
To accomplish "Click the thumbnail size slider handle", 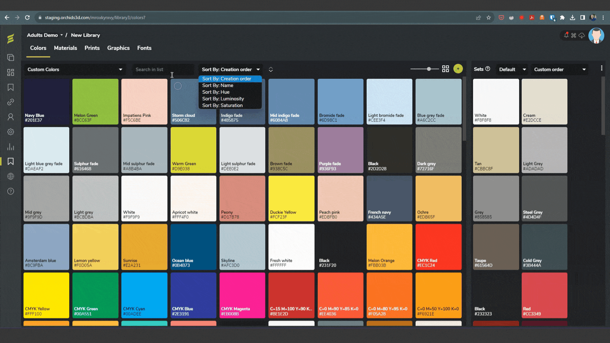I will (x=429, y=69).
